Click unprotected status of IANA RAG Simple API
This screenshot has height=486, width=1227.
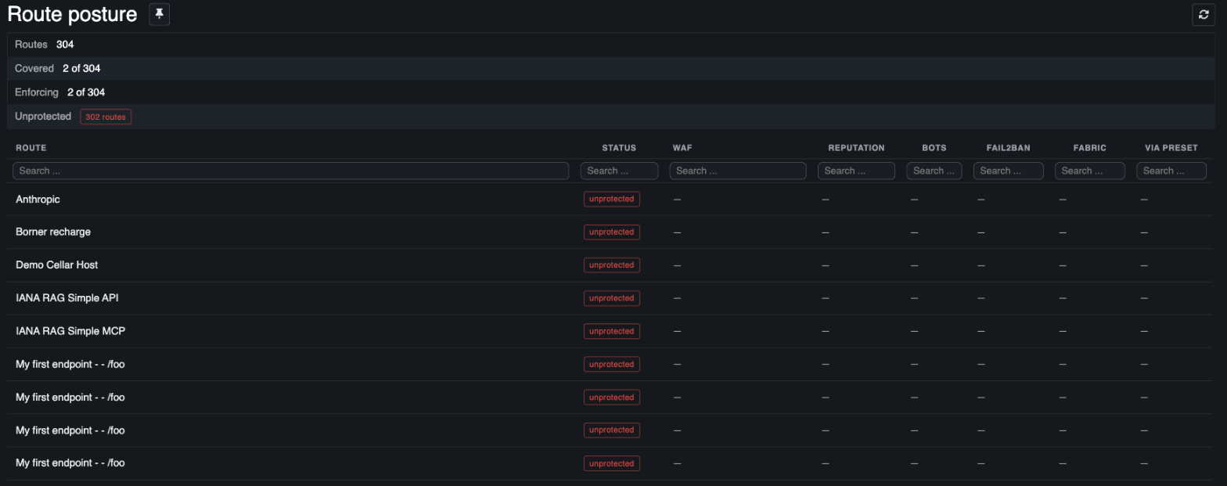612,298
